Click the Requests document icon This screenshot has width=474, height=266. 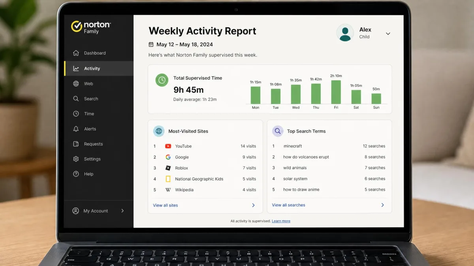coord(76,144)
